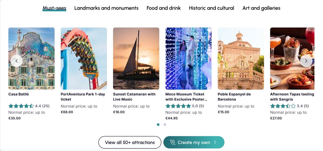Click the chevron in Create my own button
This screenshot has height=151, width=323.
tap(215, 142)
